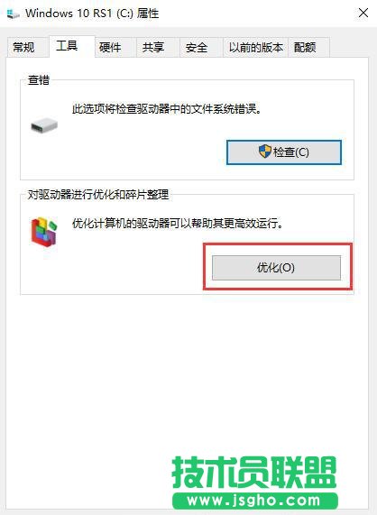
Task: Click the file system error description text
Action: click(x=167, y=109)
